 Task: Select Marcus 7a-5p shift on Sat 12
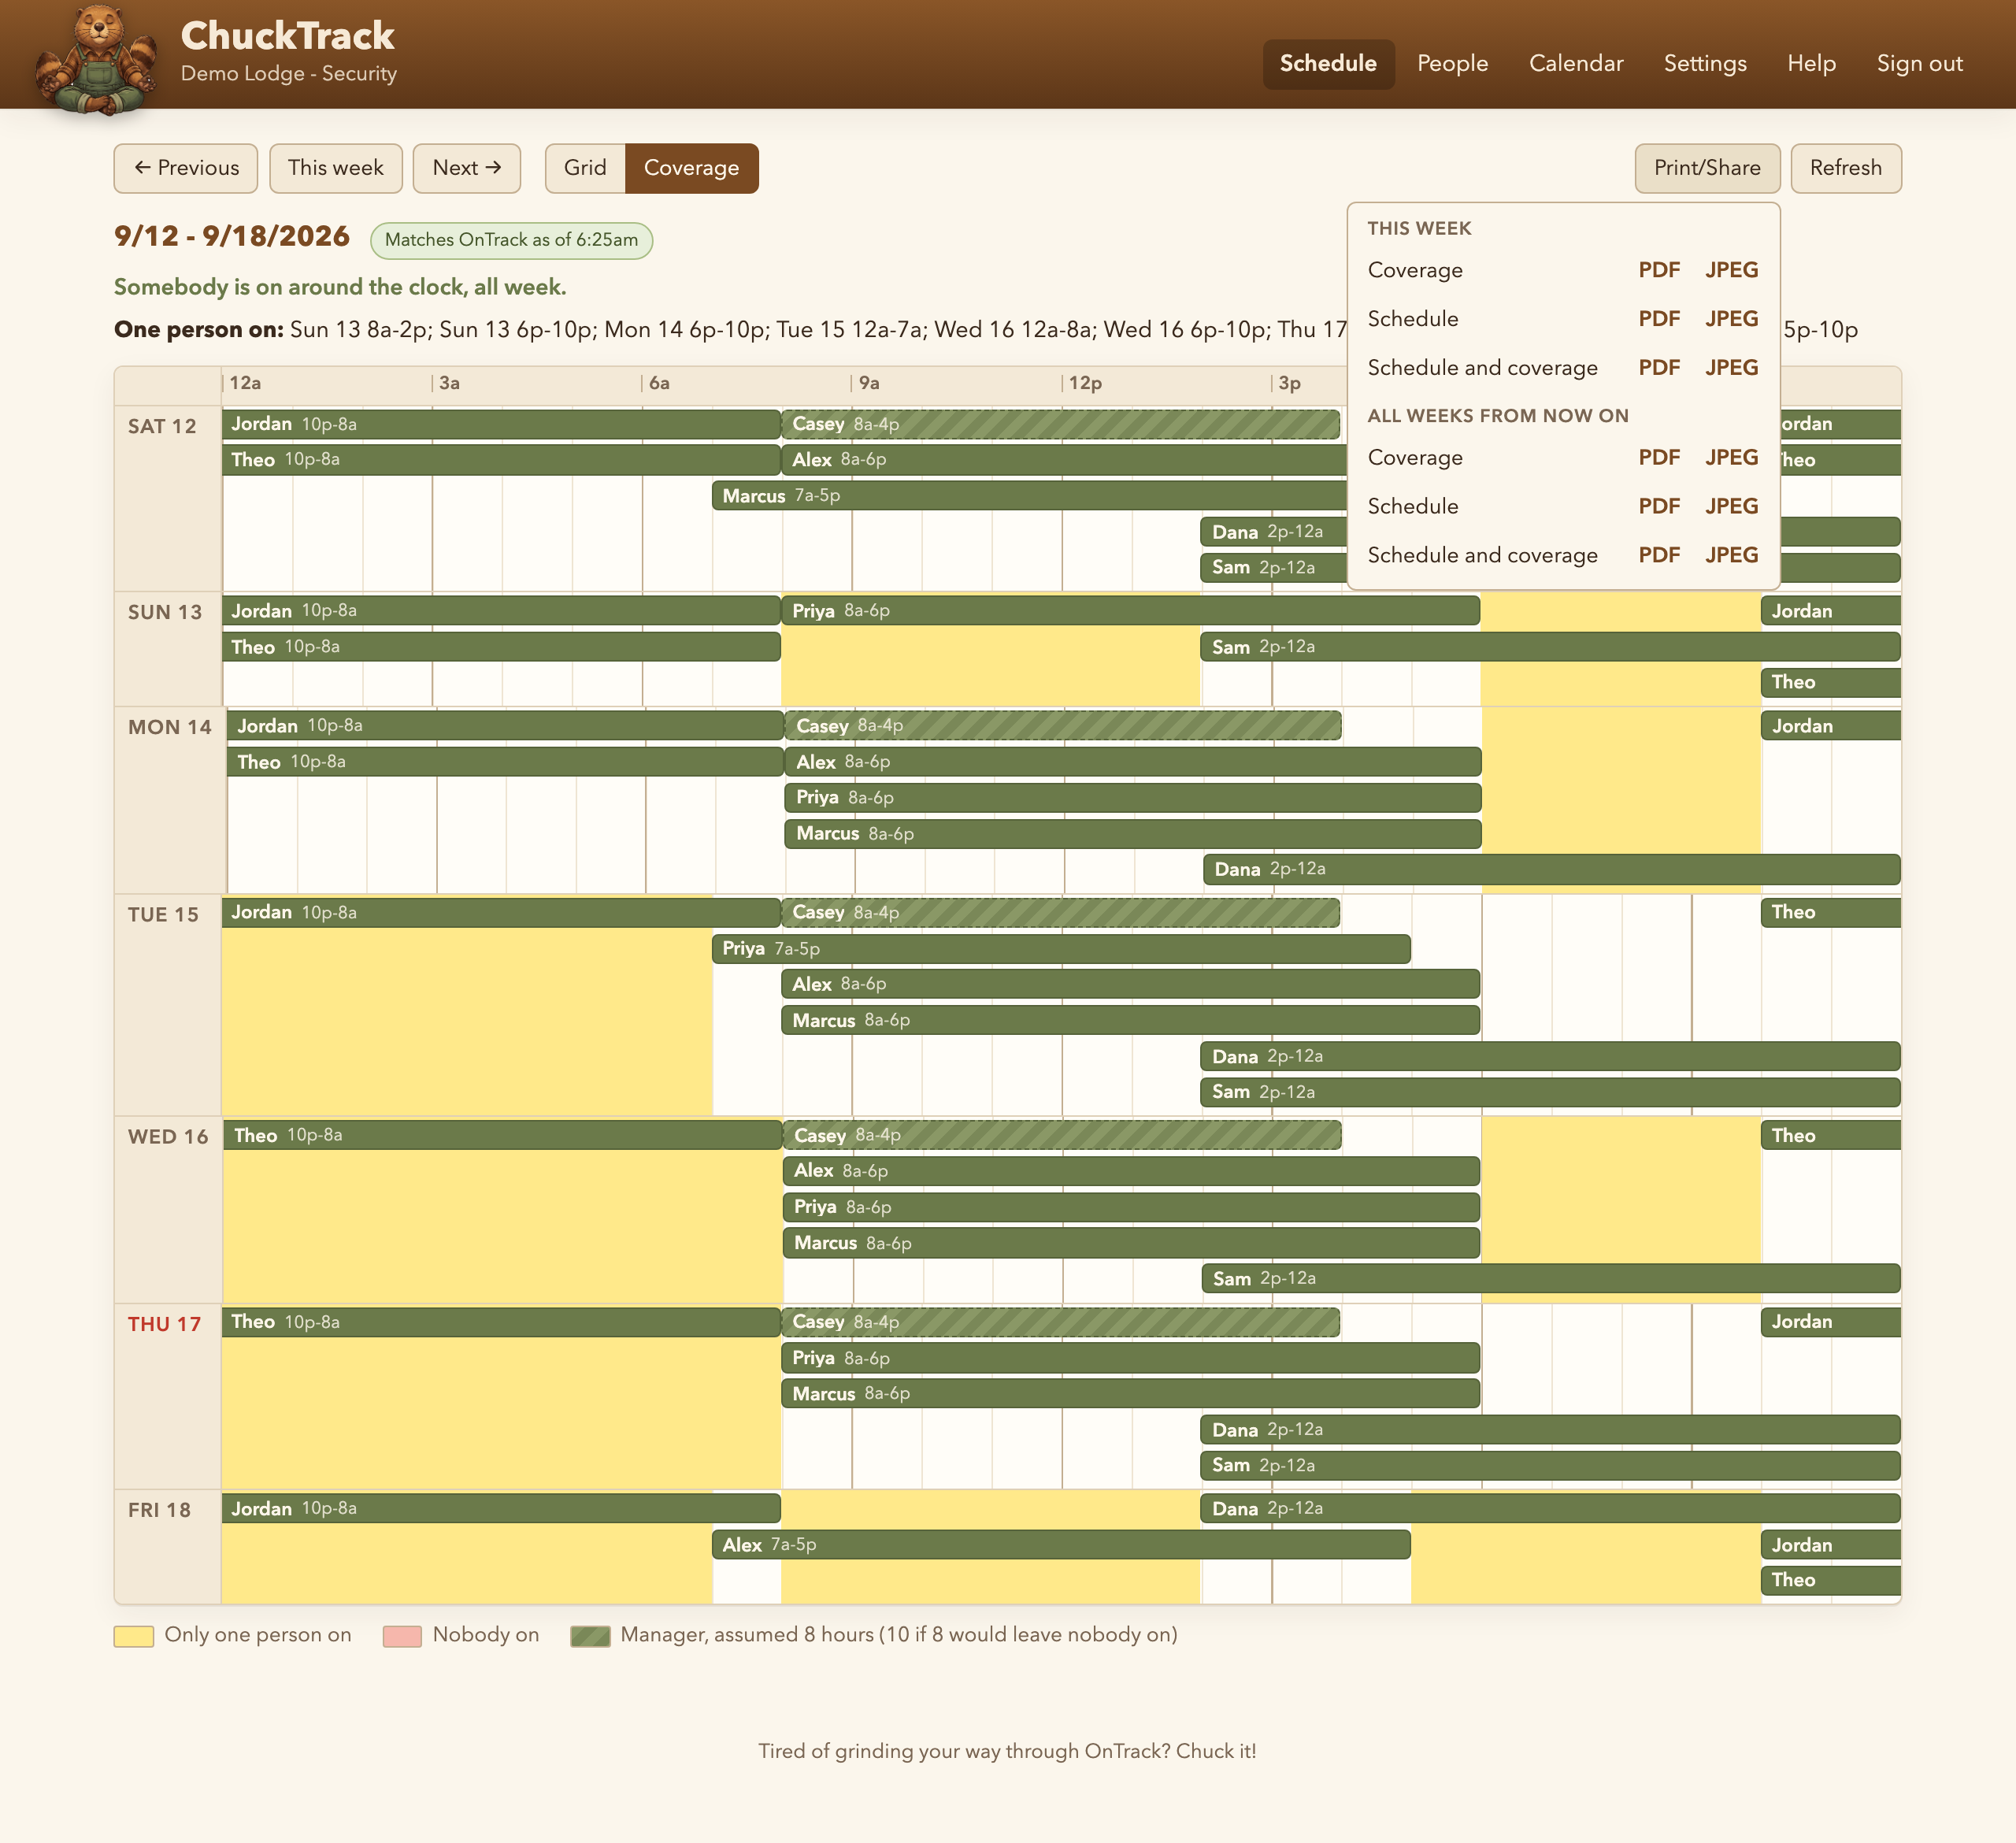point(1029,496)
